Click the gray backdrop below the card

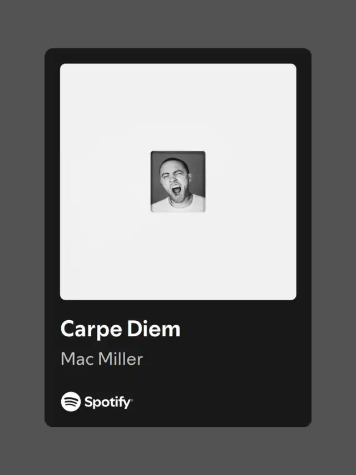click(178, 452)
